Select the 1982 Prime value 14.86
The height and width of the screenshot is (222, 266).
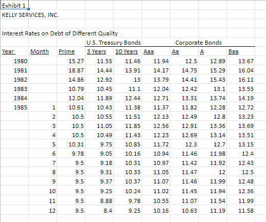tap(71, 80)
